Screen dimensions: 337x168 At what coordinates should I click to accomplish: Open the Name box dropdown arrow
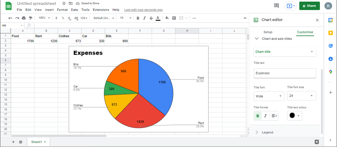tap(22, 25)
